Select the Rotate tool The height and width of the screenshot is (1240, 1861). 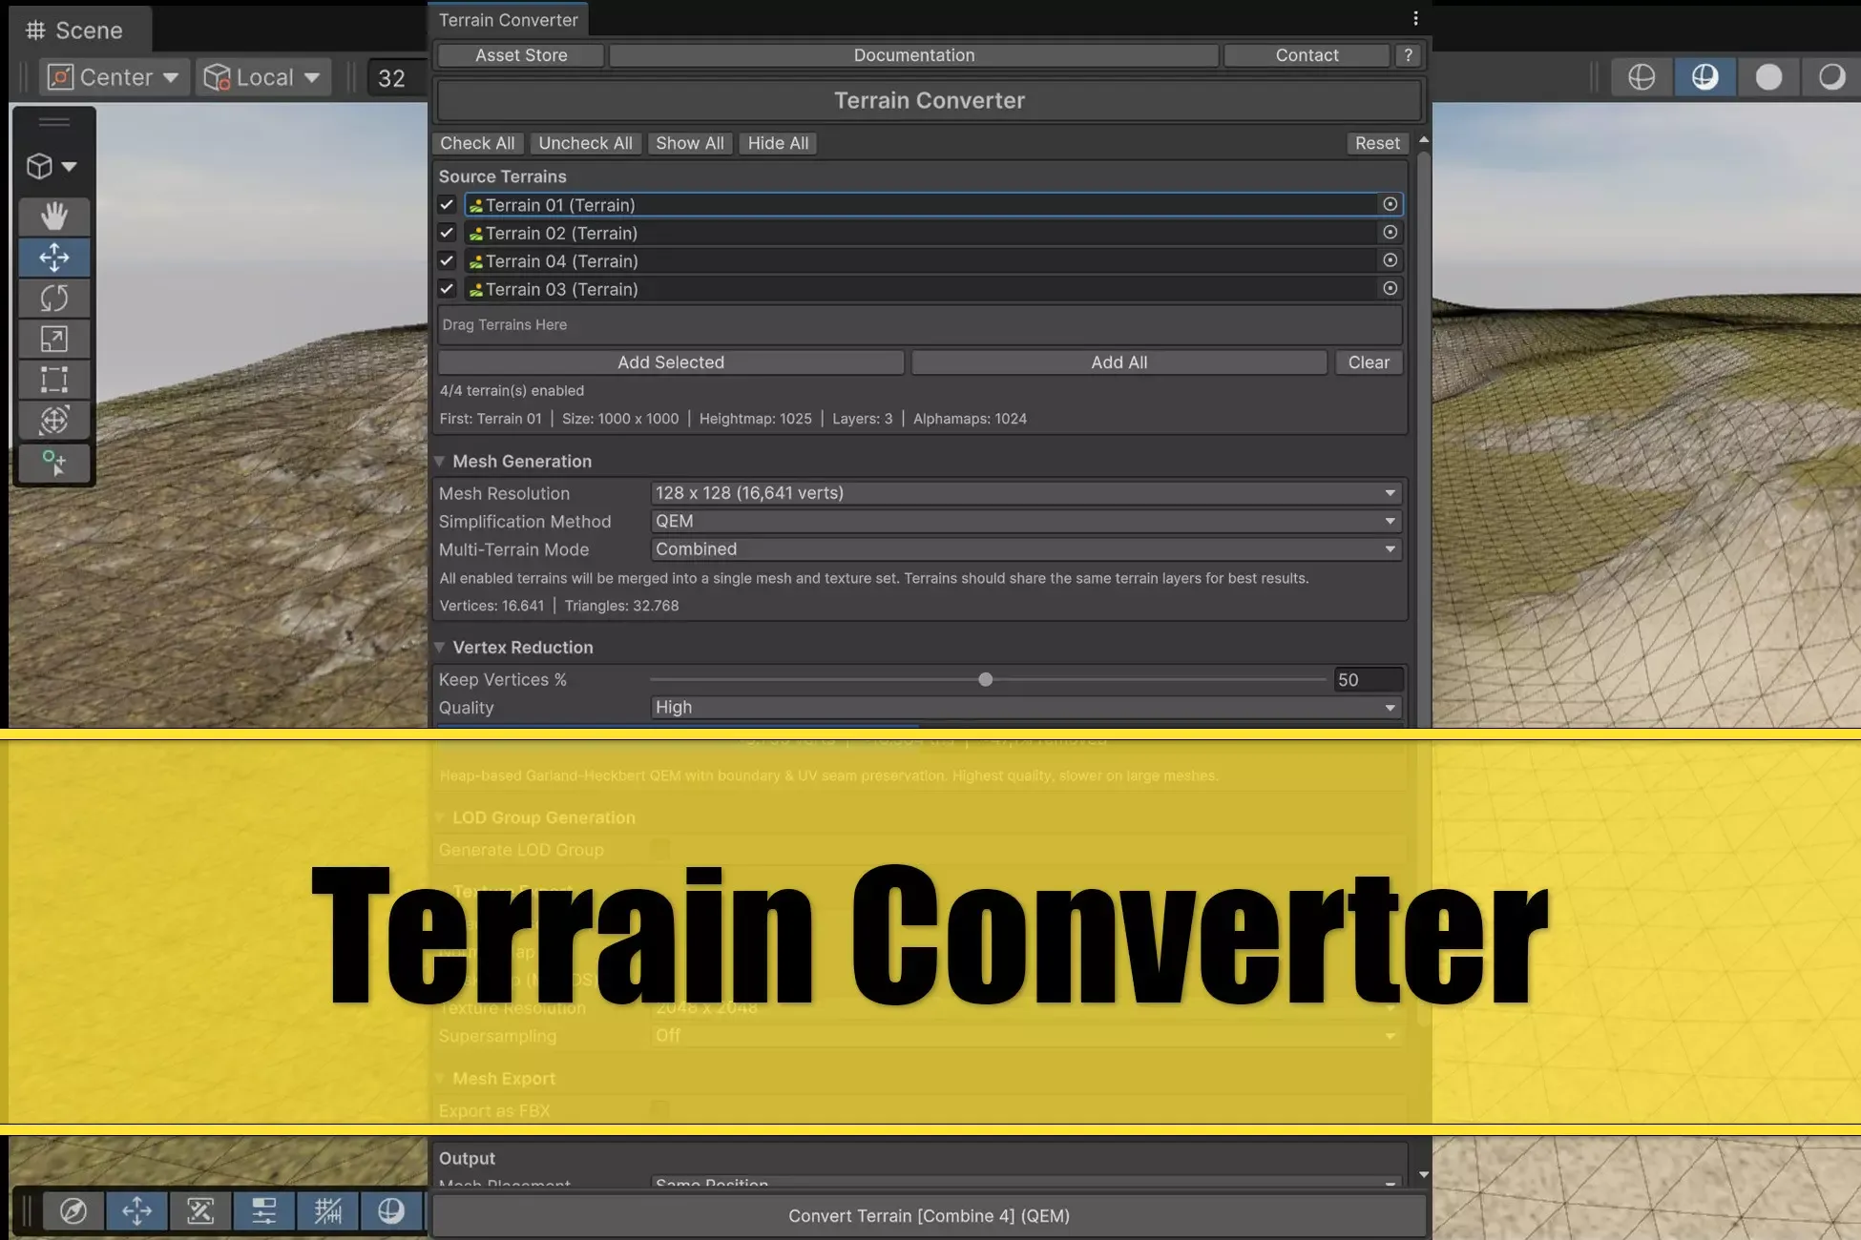click(54, 298)
